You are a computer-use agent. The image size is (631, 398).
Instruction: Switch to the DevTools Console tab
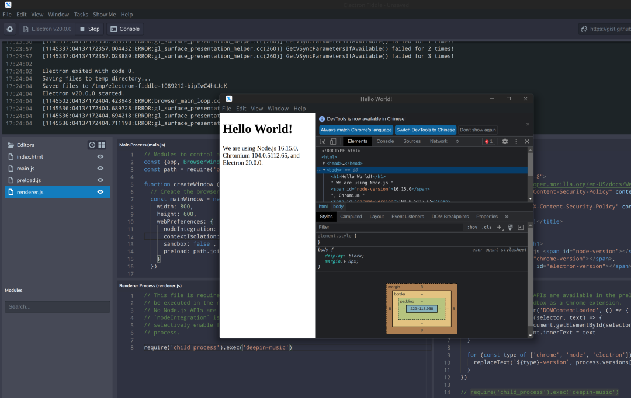click(385, 141)
